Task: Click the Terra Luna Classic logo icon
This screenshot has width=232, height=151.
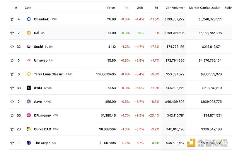Action: (29, 74)
